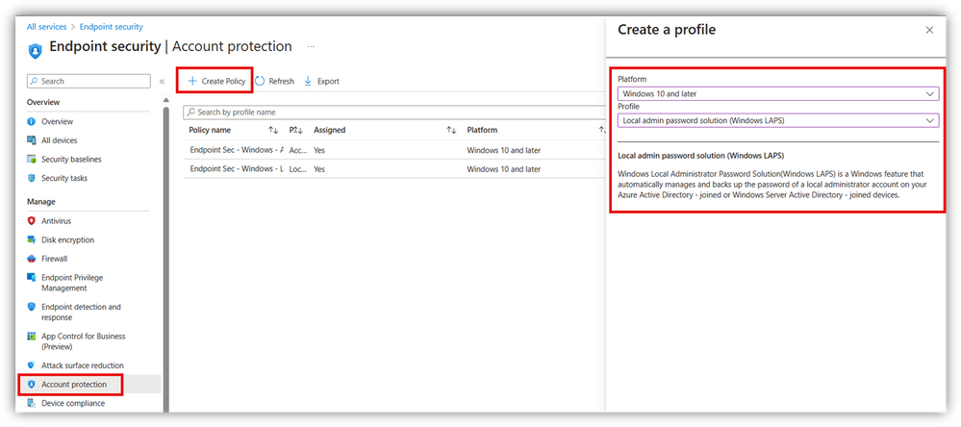Click the Attack surface reduction icon
Viewport: 961px width, 427px height.
pyautogui.click(x=32, y=365)
